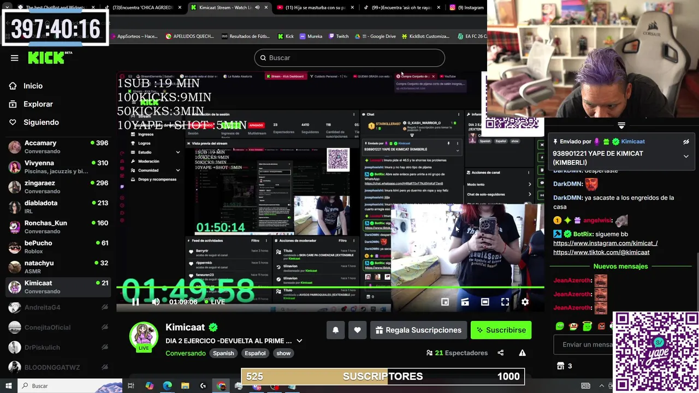Viewport: 699px width, 393px height.
Task: Enter fullscreen in the stream player
Action: coord(505,302)
